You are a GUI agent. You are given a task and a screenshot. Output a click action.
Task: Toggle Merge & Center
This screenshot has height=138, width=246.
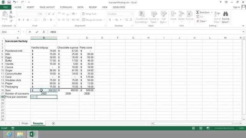click(x=92, y=20)
